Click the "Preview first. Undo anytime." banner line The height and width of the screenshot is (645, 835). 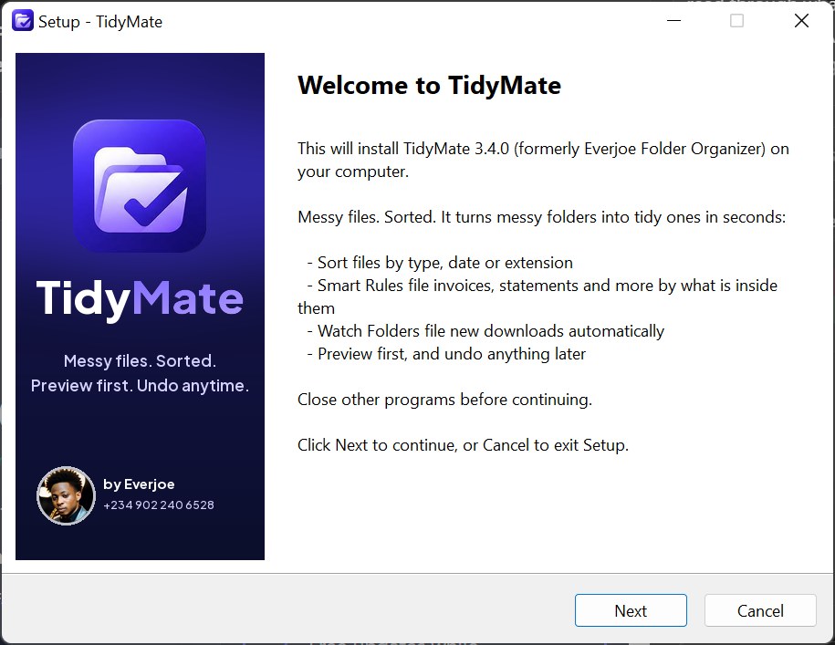point(140,385)
